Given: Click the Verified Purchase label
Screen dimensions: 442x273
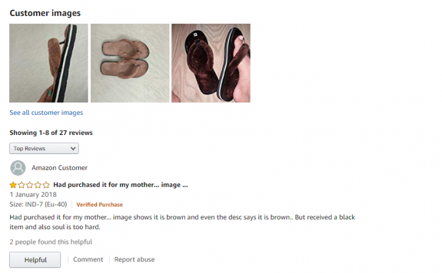Looking at the screenshot, I should tap(99, 205).
